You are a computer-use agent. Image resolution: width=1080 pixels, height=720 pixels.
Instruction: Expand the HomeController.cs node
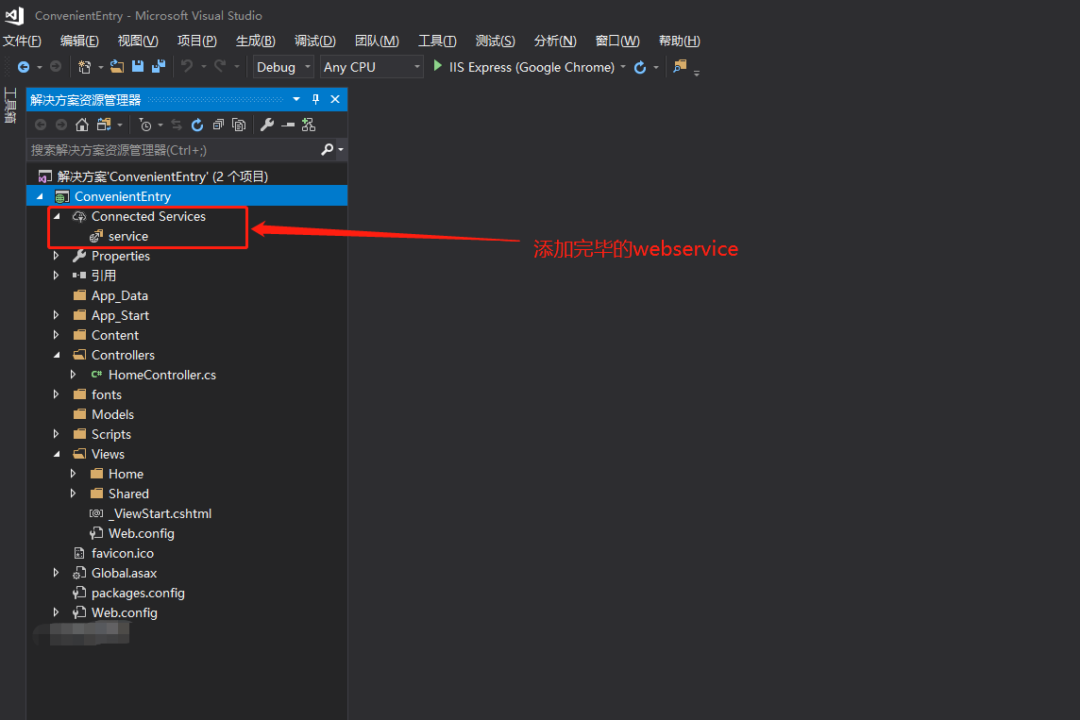pos(73,375)
